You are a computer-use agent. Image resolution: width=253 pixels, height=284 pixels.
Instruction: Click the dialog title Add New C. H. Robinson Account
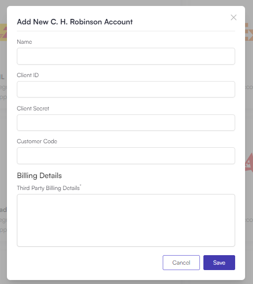point(75,22)
